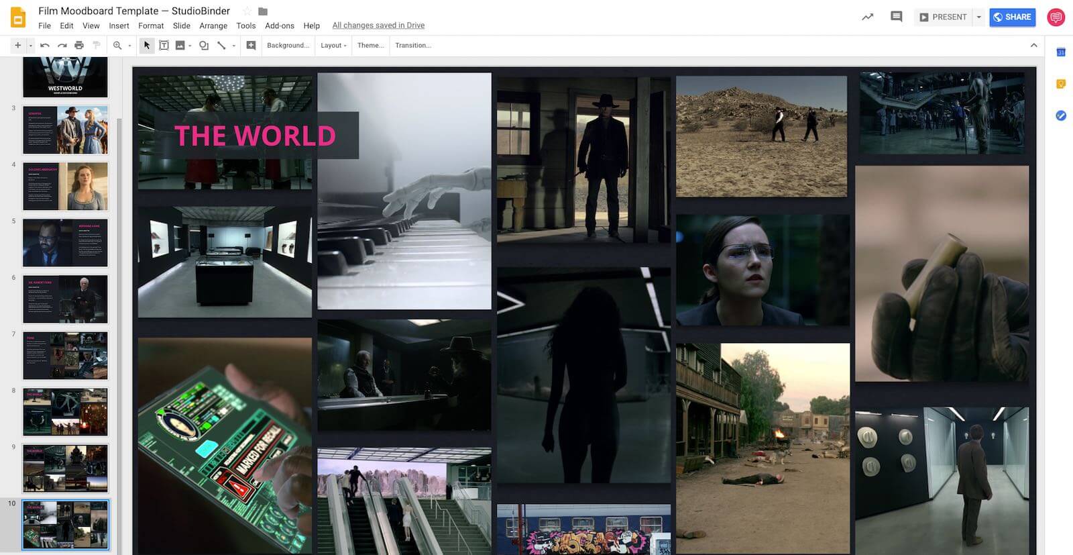
Task: Click 'THE WORLD' title text on slide
Action: coord(255,136)
